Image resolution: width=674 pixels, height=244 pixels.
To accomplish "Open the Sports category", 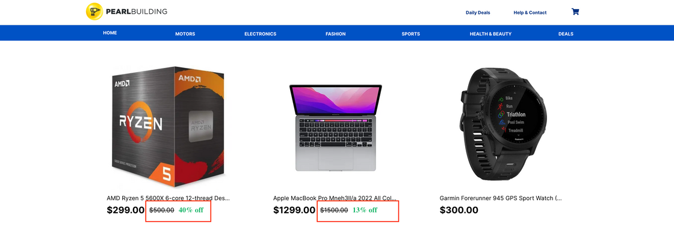I will pyautogui.click(x=410, y=34).
